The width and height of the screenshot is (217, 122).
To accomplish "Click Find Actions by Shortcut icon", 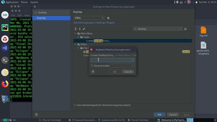I will click(185, 29).
